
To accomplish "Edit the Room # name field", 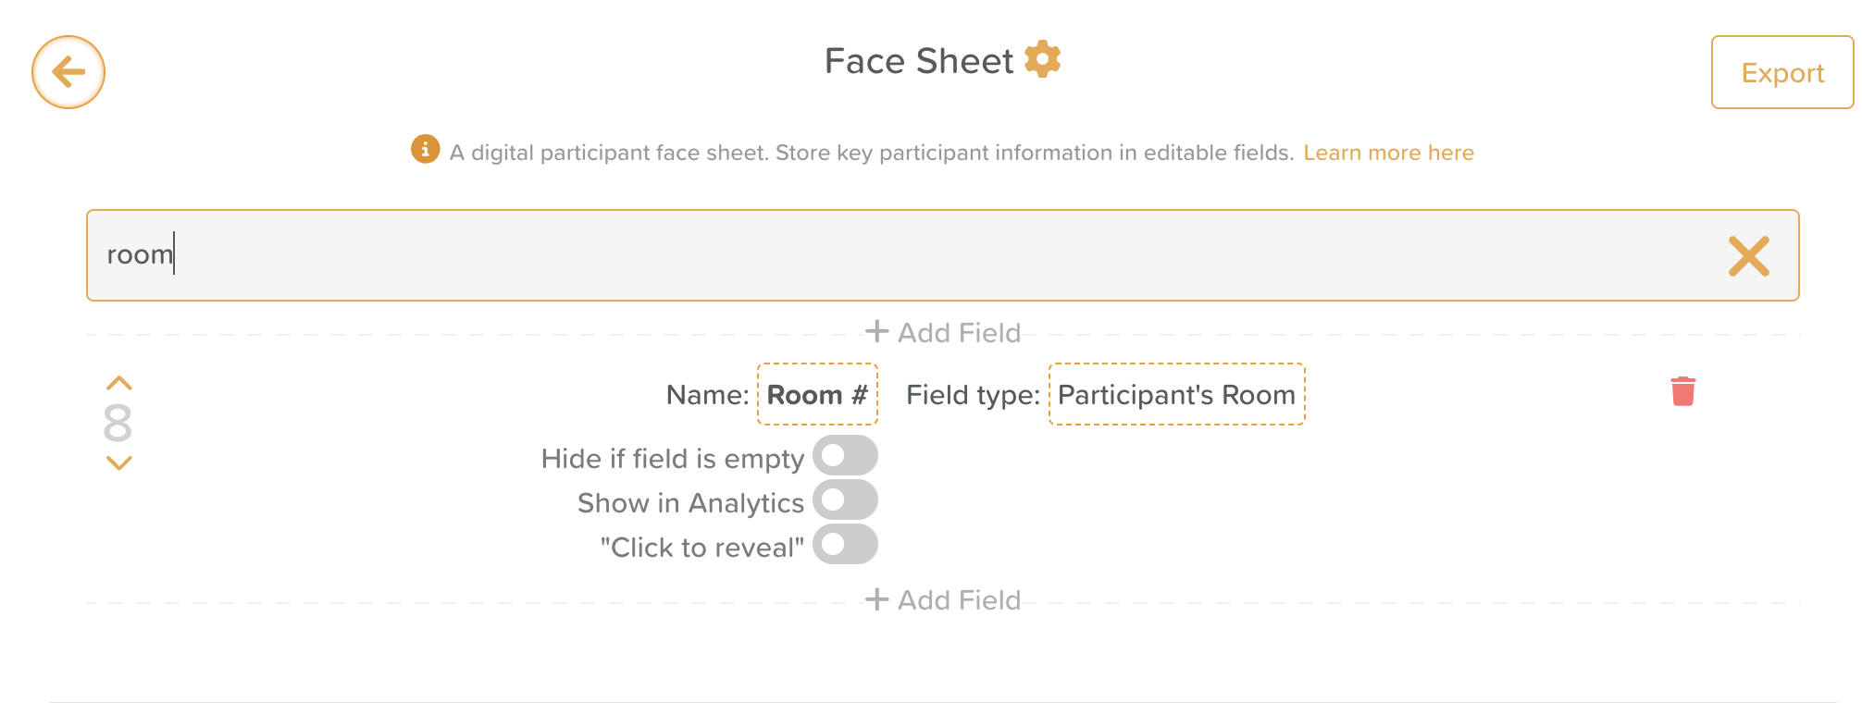I will pyautogui.click(x=817, y=395).
